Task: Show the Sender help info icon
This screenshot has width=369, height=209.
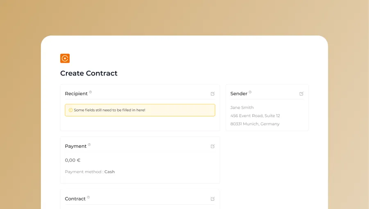Action: click(250, 92)
